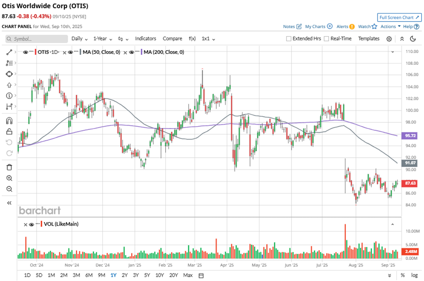Viewport: 424px width, 281px height.
Task: Click My Charts plus icon
Action: pos(330,26)
